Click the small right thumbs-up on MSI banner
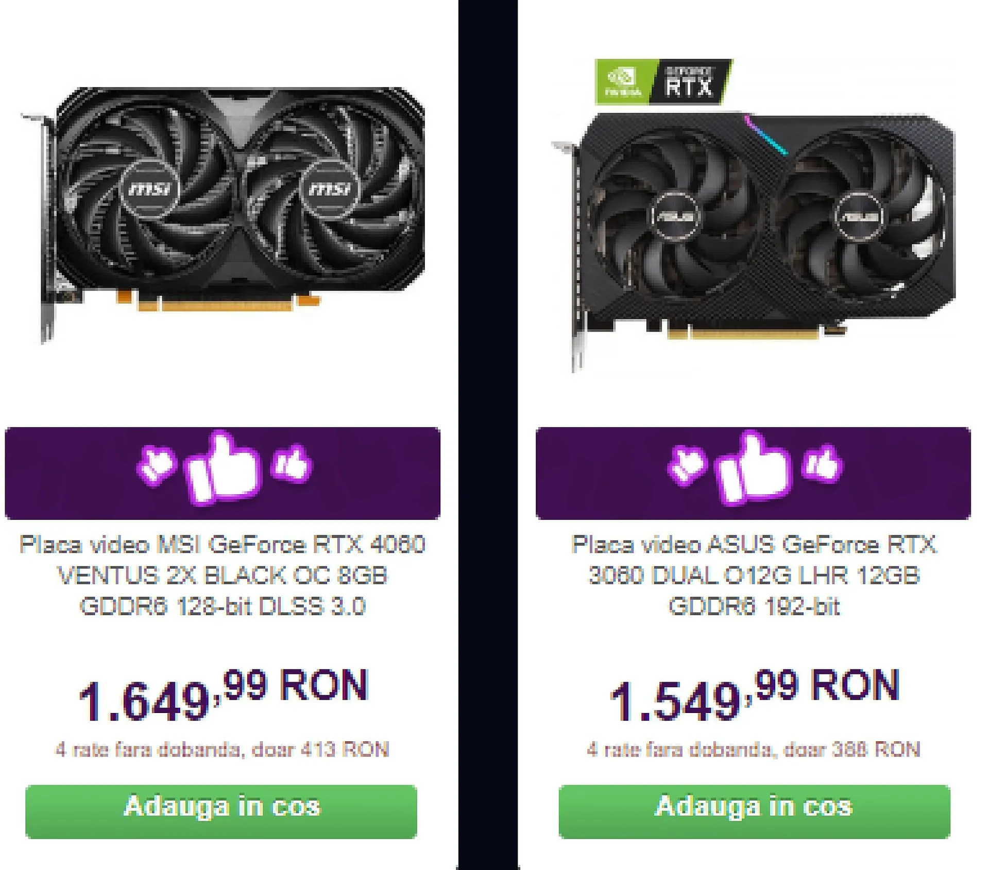The image size is (989, 870). point(292,463)
